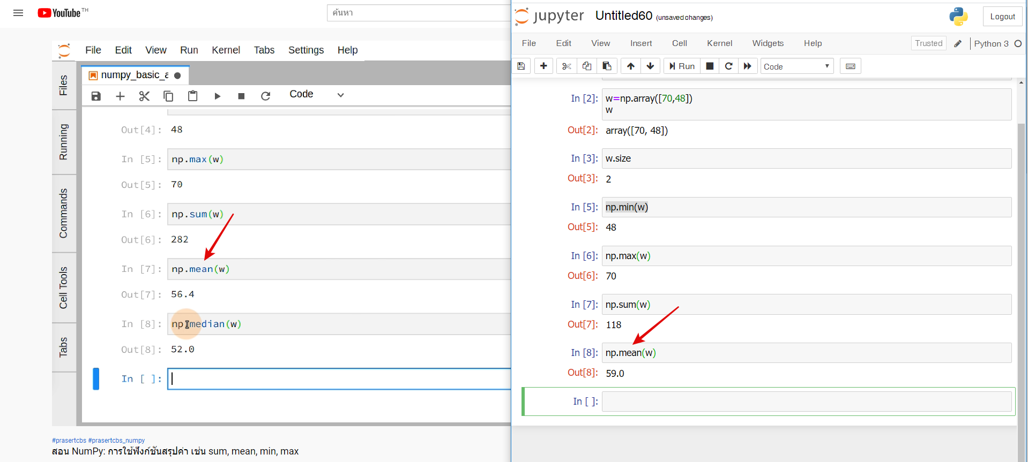Viewport: 1028px width, 462px height.
Task: Click the Logout button
Action: click(1002, 17)
